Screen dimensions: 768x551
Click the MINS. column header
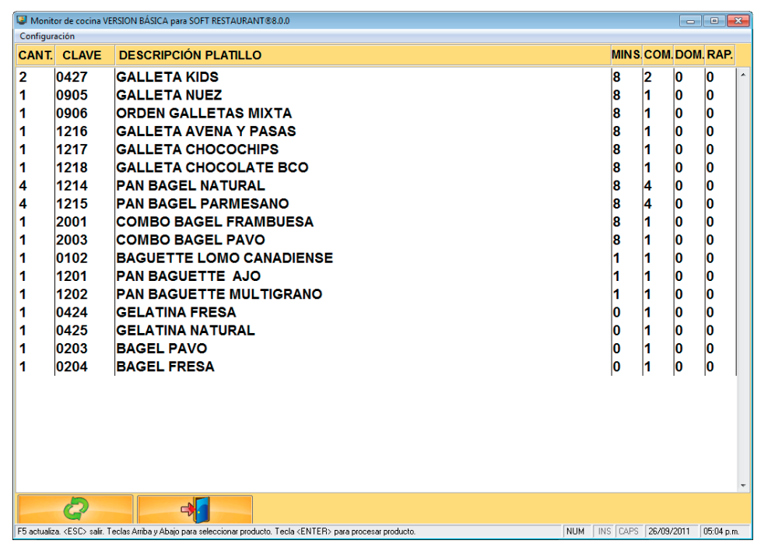click(x=626, y=55)
